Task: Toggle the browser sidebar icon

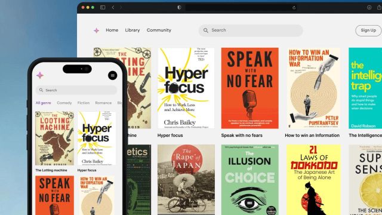Action: click(103, 7)
